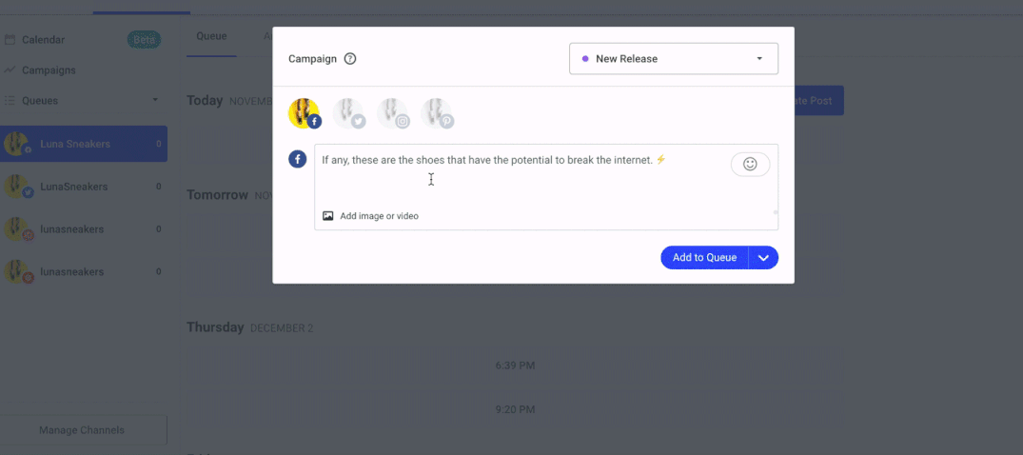Click the Add image or video icon
The image size is (1023, 455).
[328, 215]
